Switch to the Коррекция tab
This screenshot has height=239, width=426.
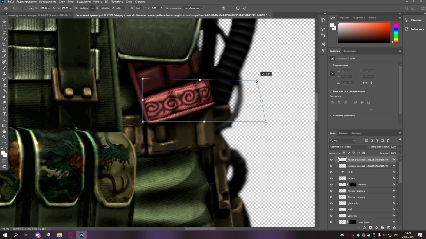349,51
